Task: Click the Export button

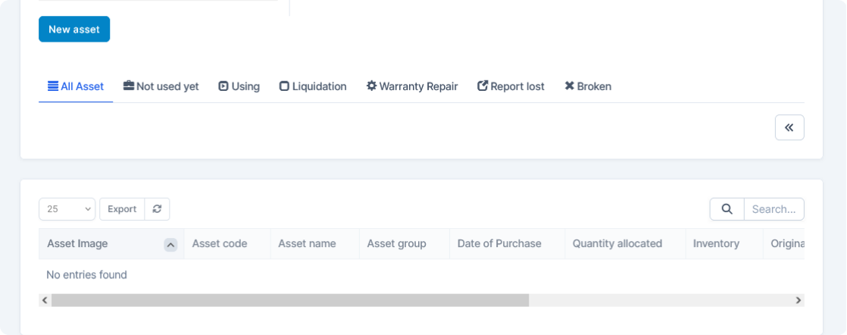Action: click(122, 209)
